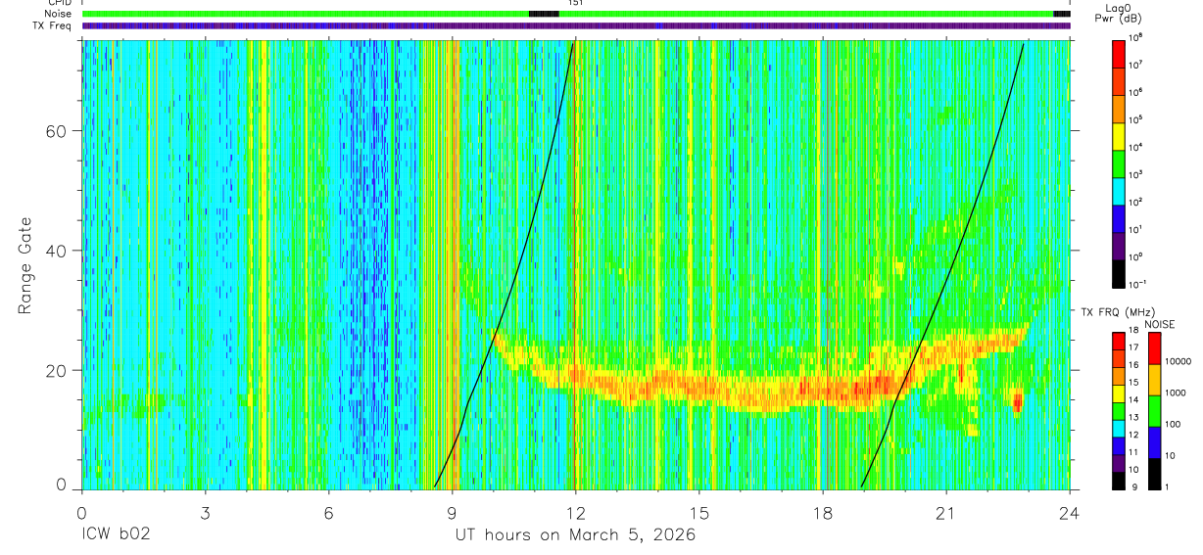The image size is (1203, 555).
Task: Pick the red segment of the NOISE colorbar
Action: point(1154,348)
